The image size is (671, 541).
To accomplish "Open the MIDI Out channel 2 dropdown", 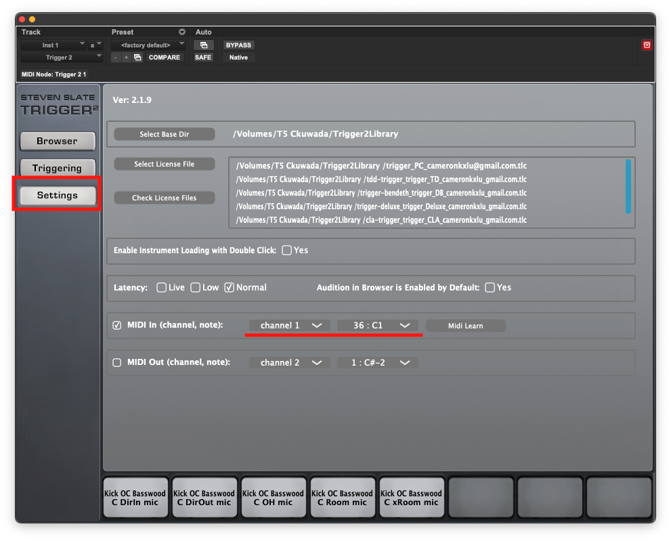I will tap(290, 363).
